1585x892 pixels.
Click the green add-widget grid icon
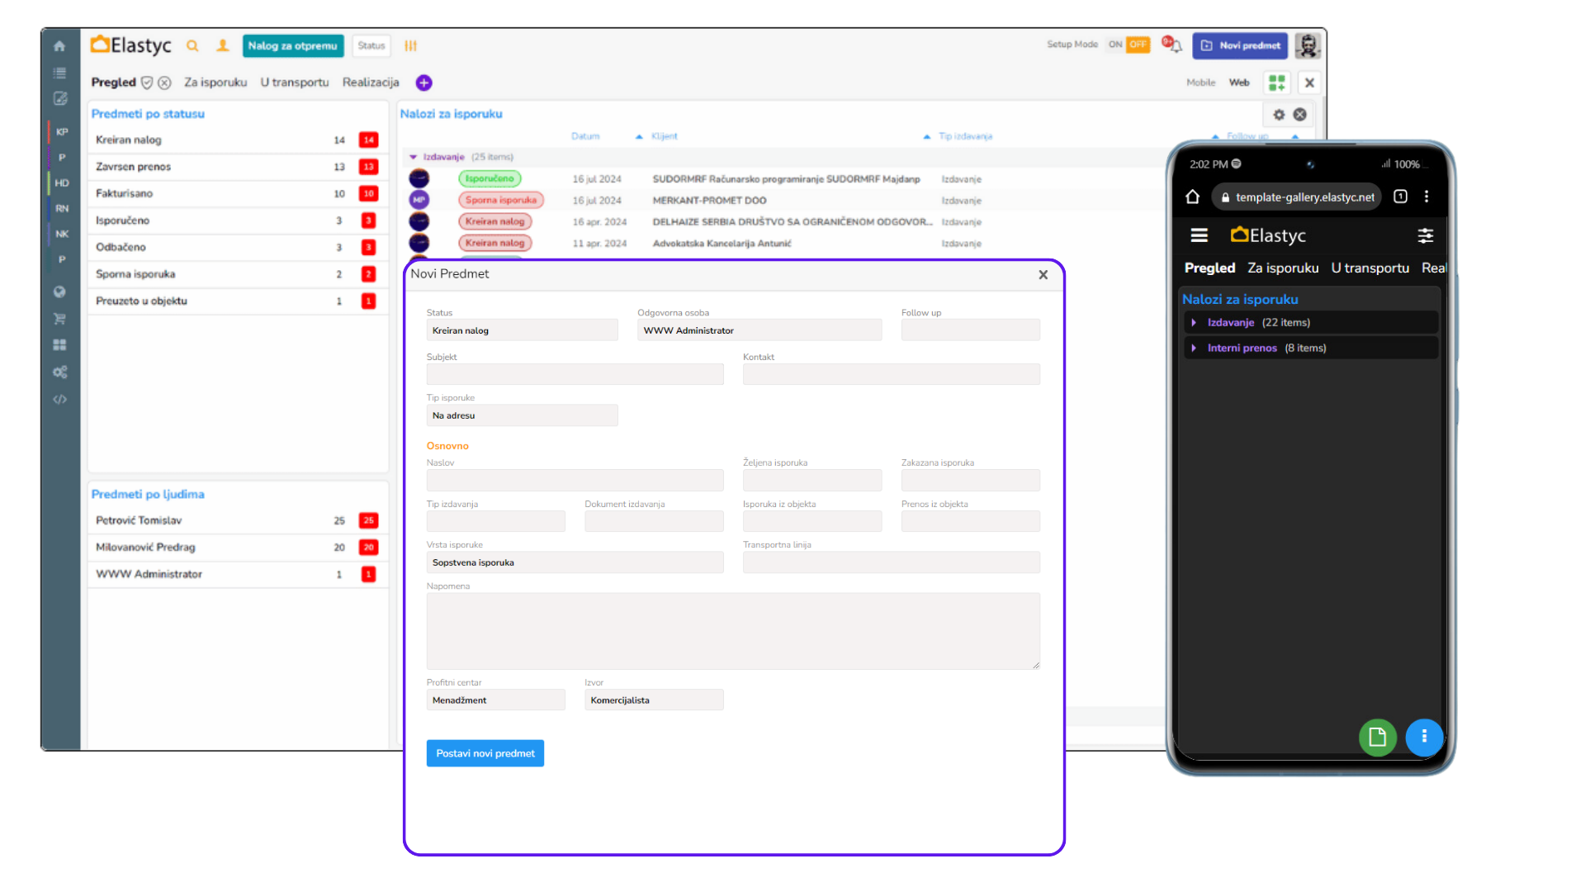tap(1276, 83)
